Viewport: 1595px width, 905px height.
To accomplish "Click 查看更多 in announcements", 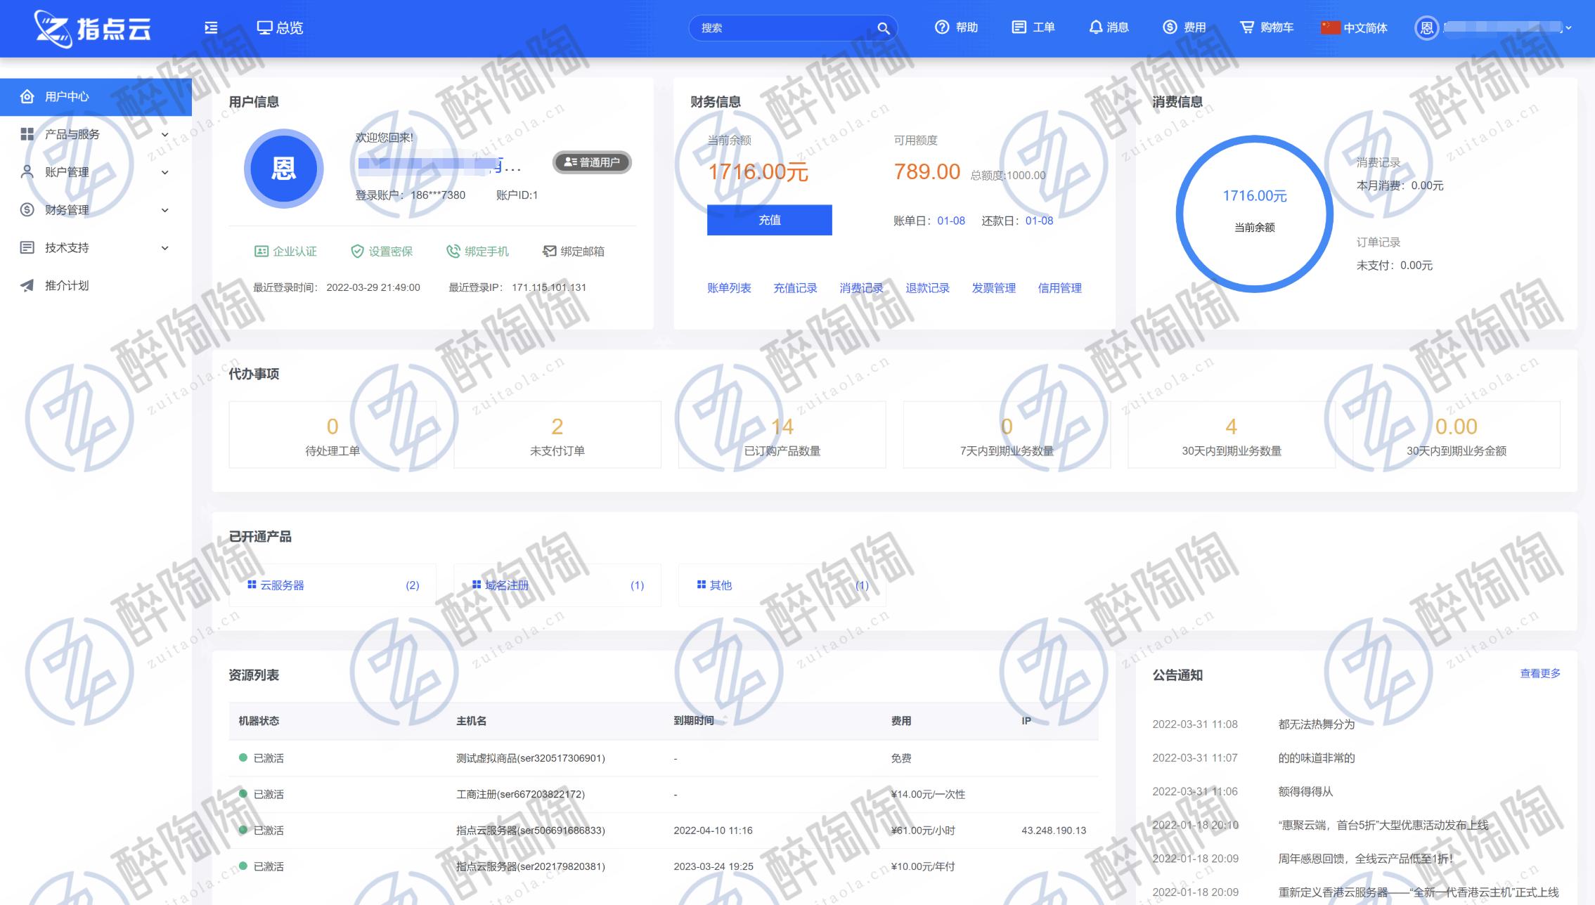I will point(1539,673).
